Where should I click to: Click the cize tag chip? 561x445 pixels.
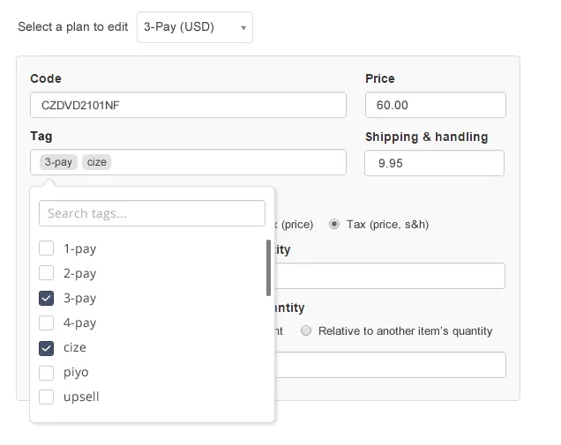pyautogui.click(x=97, y=162)
